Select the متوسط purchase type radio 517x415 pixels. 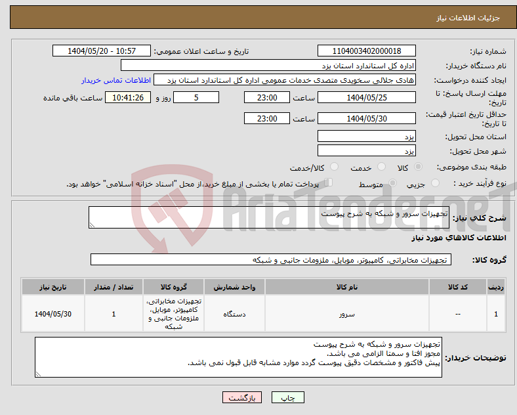(392, 183)
